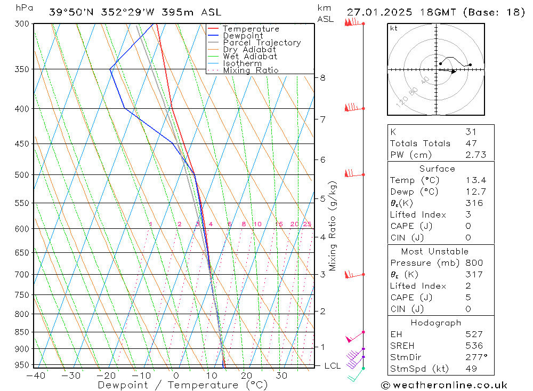Click the hodograph endpoint dot on the right
Image resolution: width=533 pixels, height=391 pixels.
470,65
